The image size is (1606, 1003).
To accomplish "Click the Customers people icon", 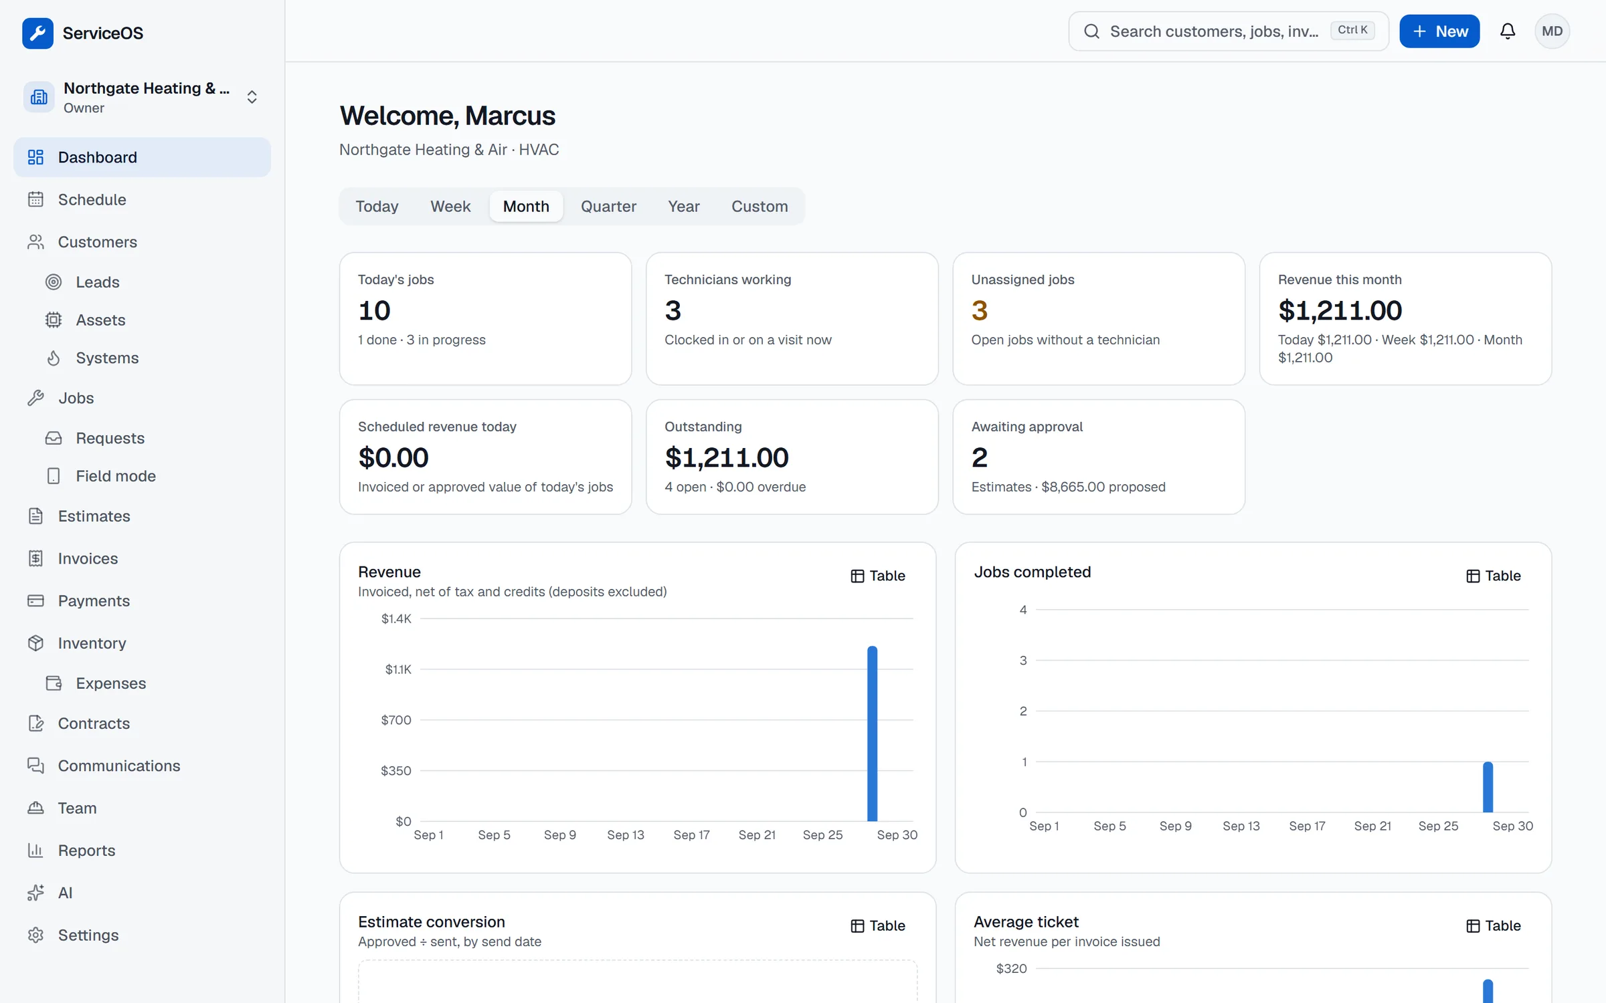I will pyautogui.click(x=35, y=241).
